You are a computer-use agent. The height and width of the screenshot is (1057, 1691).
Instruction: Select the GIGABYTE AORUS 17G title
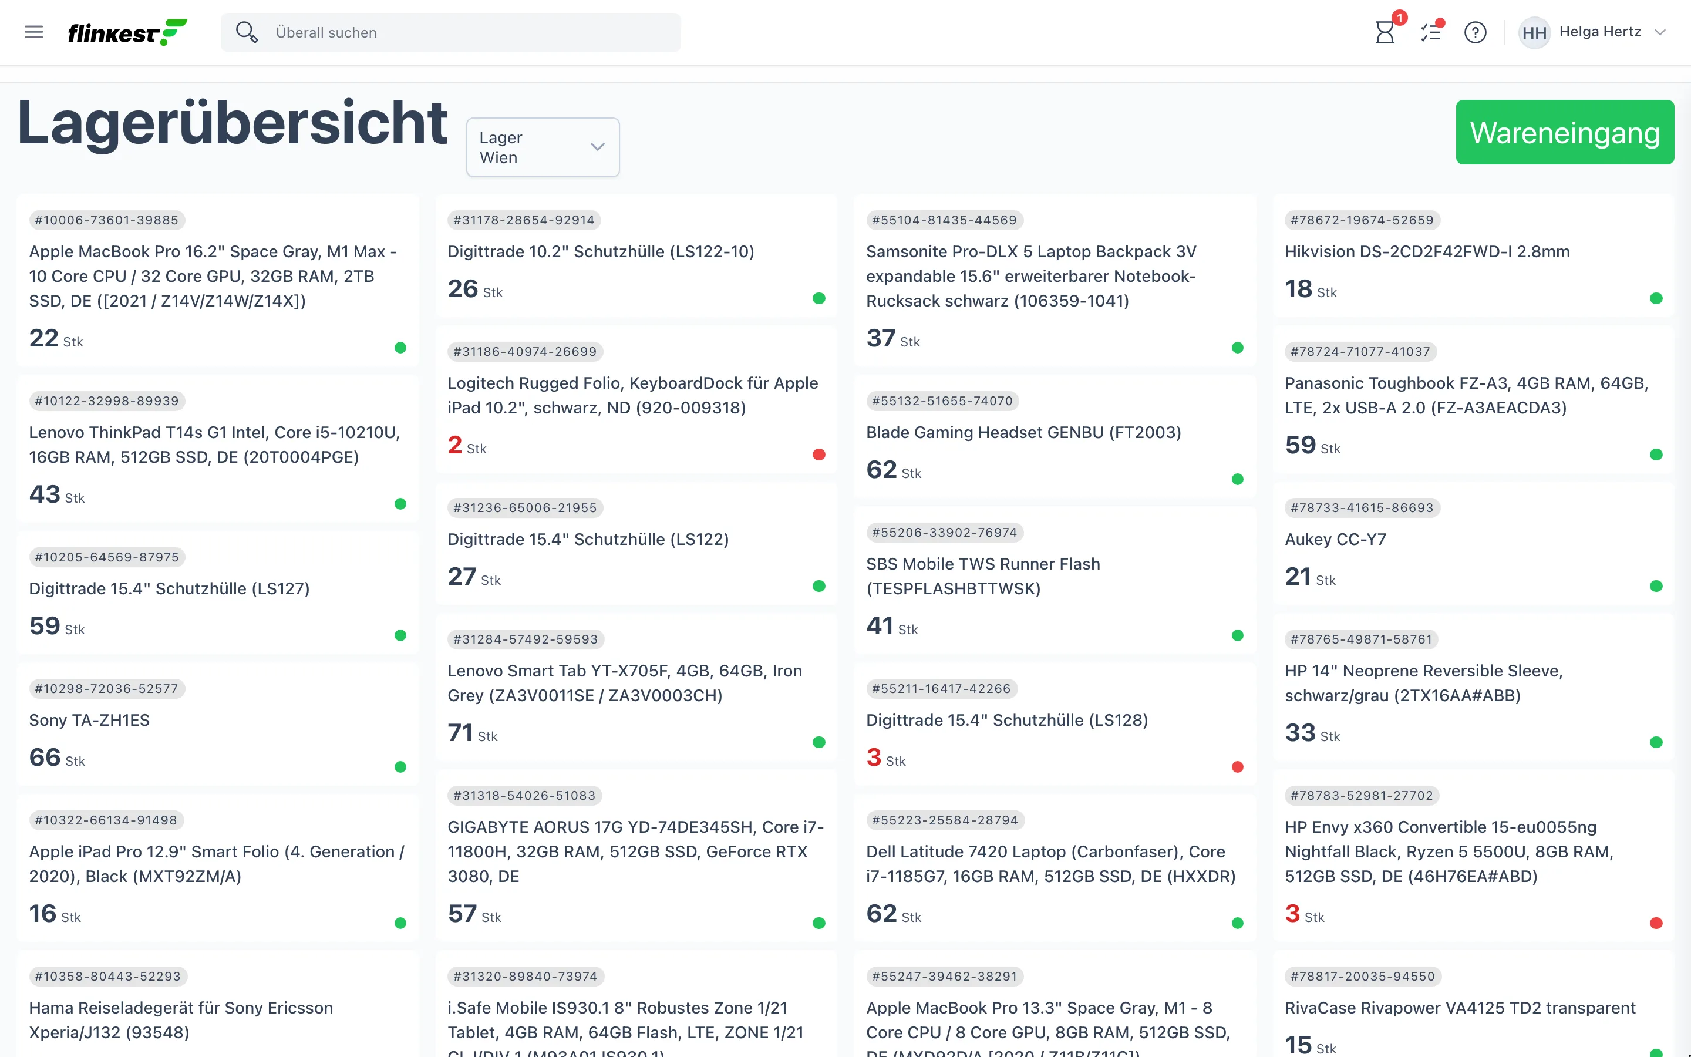635,851
